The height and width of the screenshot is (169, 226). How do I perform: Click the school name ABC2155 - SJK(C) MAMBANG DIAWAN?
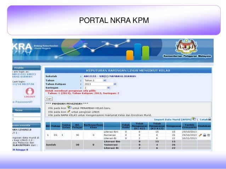(x=110, y=76)
